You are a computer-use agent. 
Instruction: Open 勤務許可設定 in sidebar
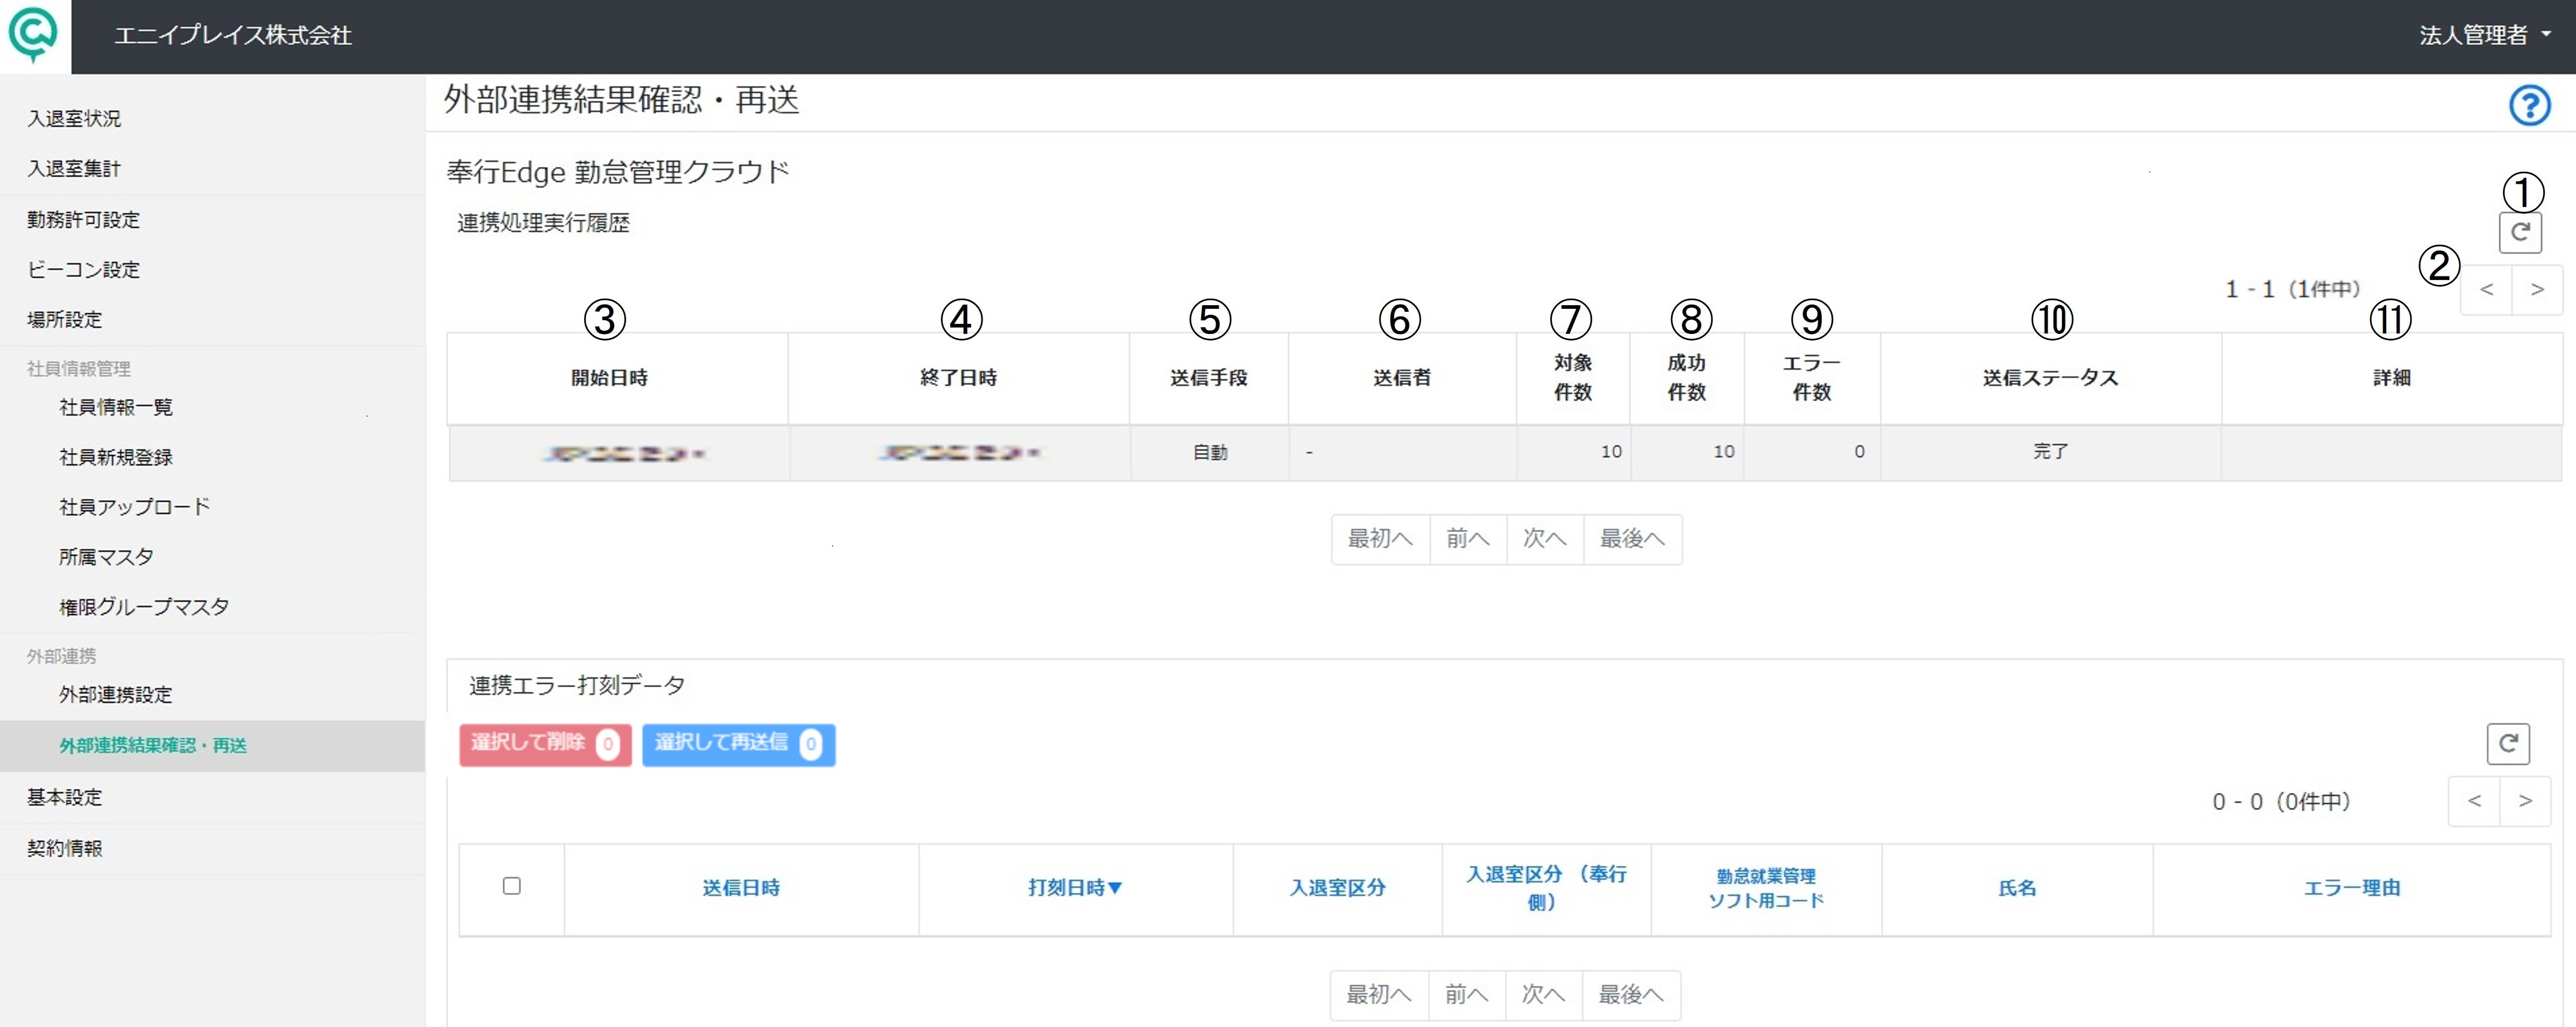(83, 220)
